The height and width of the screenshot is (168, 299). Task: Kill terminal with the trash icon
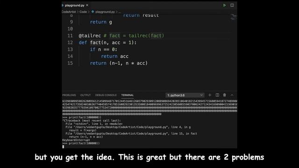click(x=225, y=95)
